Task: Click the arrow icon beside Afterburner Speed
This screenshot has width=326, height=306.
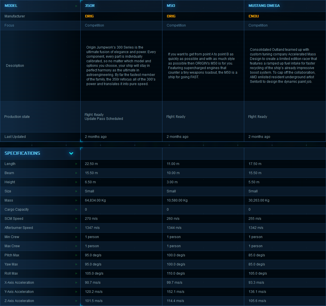Action: [76, 228]
